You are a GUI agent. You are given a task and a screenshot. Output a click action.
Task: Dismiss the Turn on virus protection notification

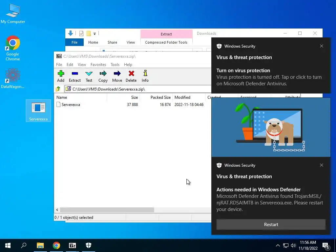click(x=322, y=46)
